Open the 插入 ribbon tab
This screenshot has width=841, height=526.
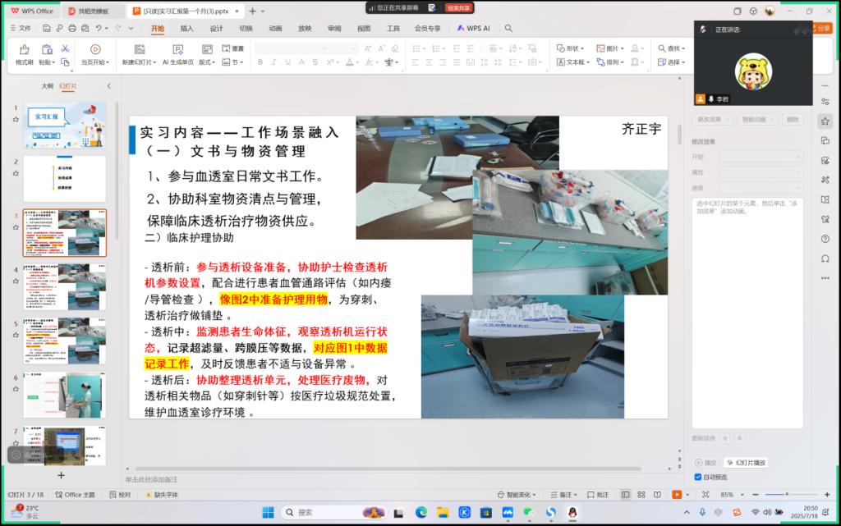(187, 28)
